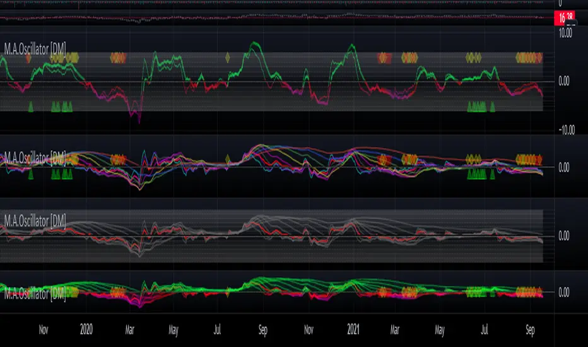Click the leftmost green triangle in second pane

[30, 175]
